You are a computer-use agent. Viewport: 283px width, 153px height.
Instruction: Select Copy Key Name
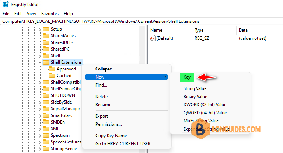tap(126, 135)
